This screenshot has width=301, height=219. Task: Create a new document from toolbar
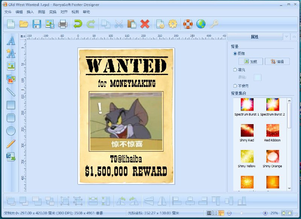11,24
